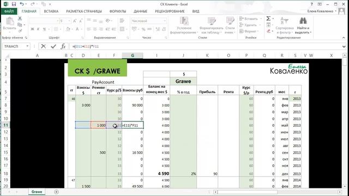The image size is (349, 196).
Task: Save the workbook via floppy icon
Action: click(x=14, y=4)
